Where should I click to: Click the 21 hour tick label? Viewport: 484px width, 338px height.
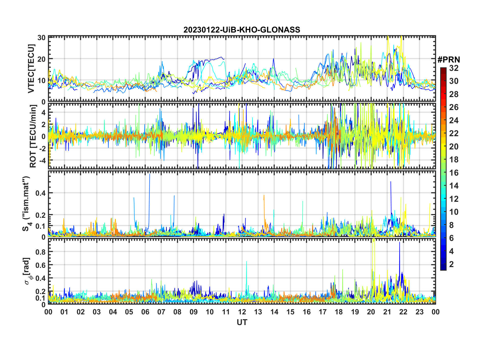tap(387, 312)
